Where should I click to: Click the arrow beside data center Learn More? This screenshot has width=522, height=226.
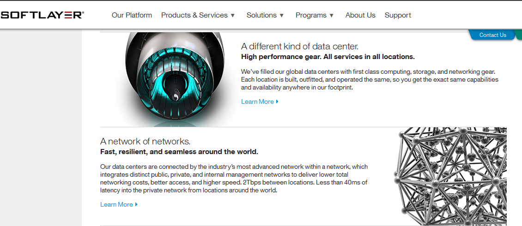point(277,101)
